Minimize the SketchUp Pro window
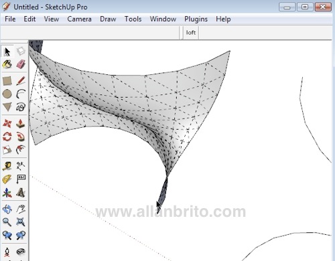This screenshot has height=261, width=335. (287, 7)
